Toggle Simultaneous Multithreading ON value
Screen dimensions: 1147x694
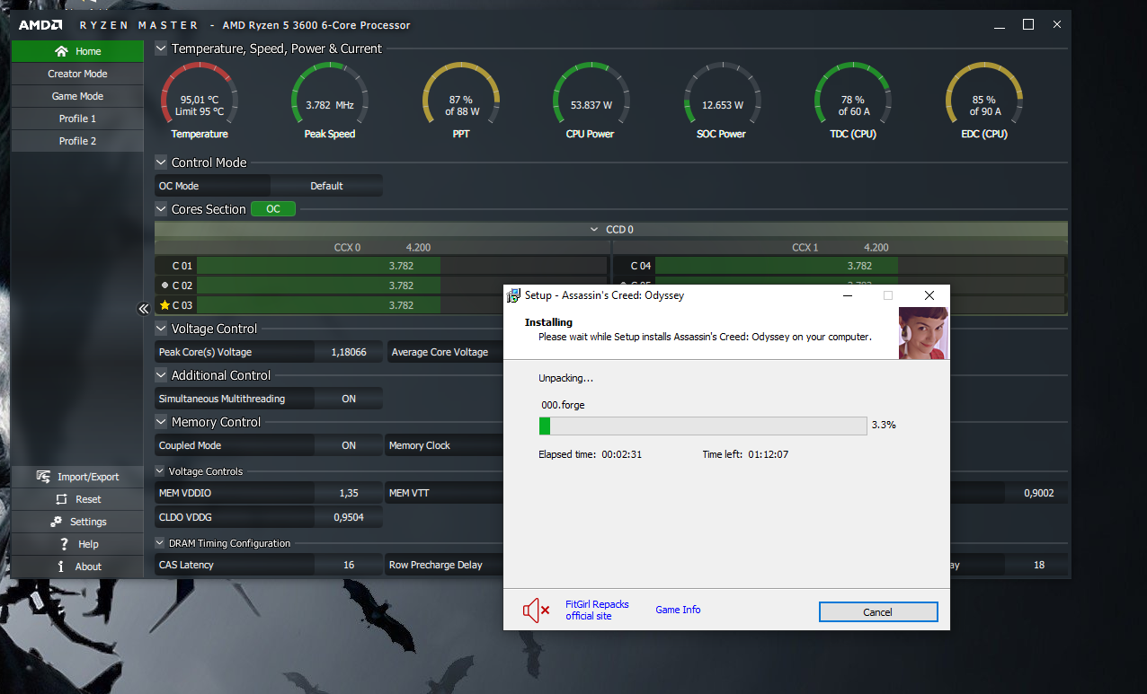(349, 399)
